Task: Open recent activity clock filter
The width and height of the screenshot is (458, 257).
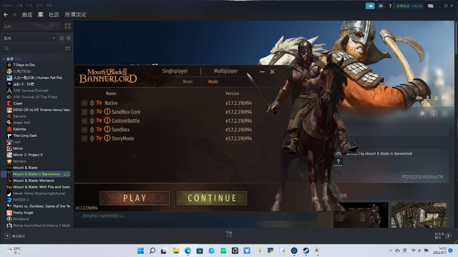Action: click(62, 38)
